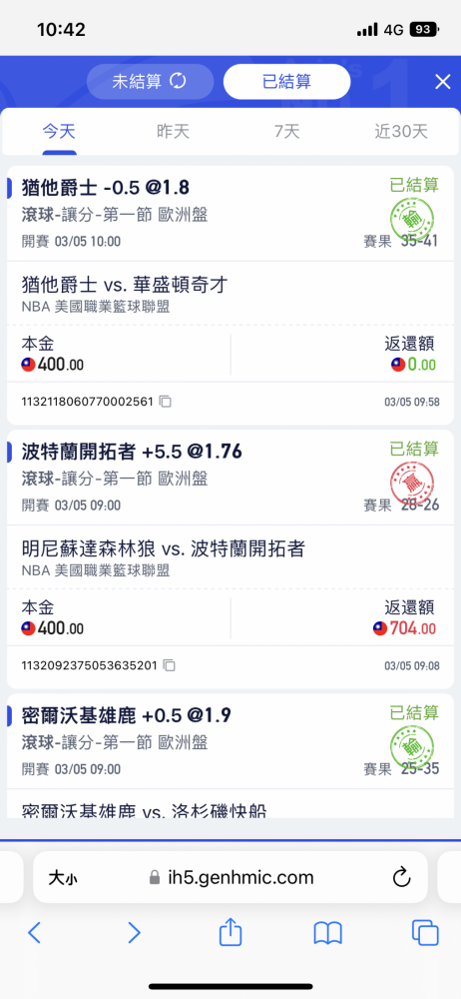Switch to the 近30天 tab

pyautogui.click(x=401, y=132)
